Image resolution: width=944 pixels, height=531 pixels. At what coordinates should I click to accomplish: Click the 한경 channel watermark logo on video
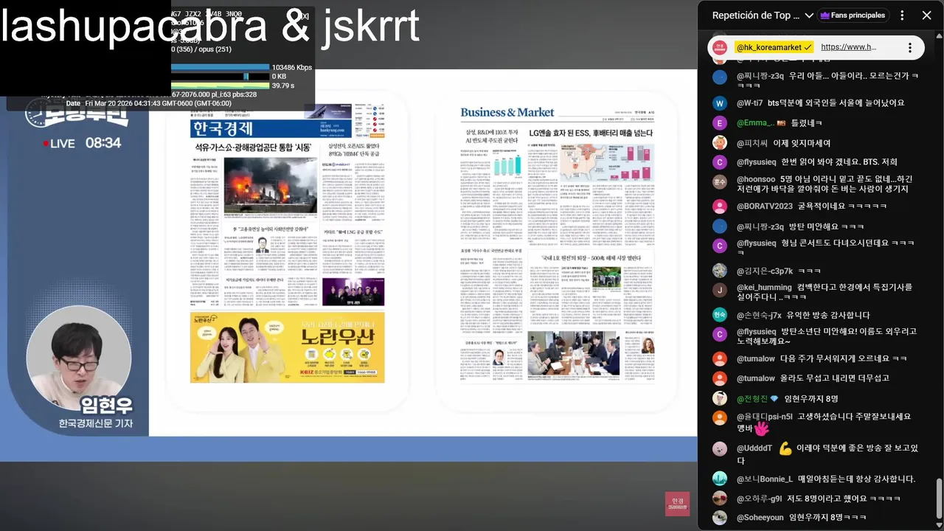coord(676,502)
